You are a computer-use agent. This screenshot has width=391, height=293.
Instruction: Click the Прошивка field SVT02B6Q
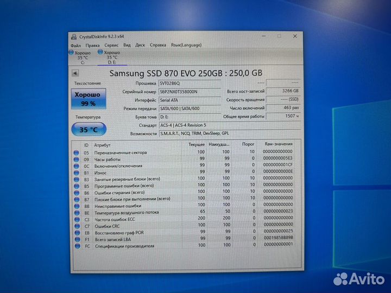pyautogui.click(x=190, y=83)
